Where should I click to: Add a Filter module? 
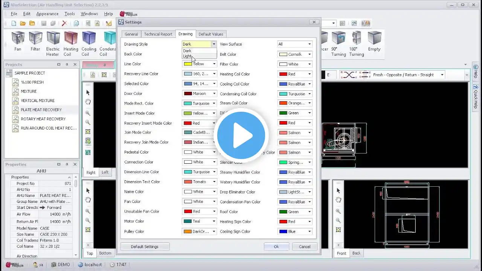click(x=35, y=41)
